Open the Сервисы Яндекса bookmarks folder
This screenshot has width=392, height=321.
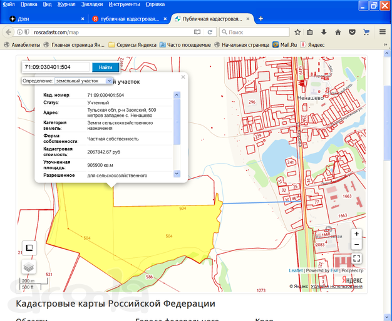133,45
